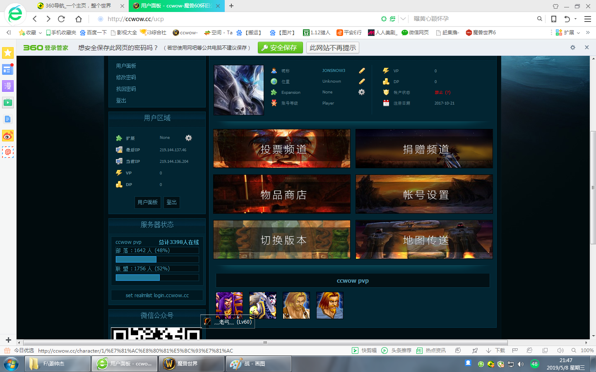This screenshot has height=372, width=596.
Task: Open the bookmarks overflow chevron on the right
Action: (x=587, y=32)
